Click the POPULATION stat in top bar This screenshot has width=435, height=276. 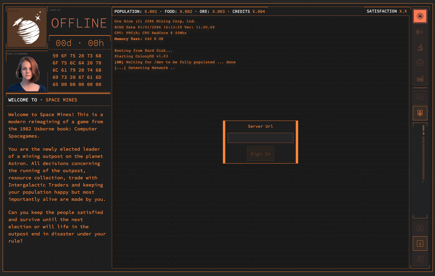tap(128, 11)
